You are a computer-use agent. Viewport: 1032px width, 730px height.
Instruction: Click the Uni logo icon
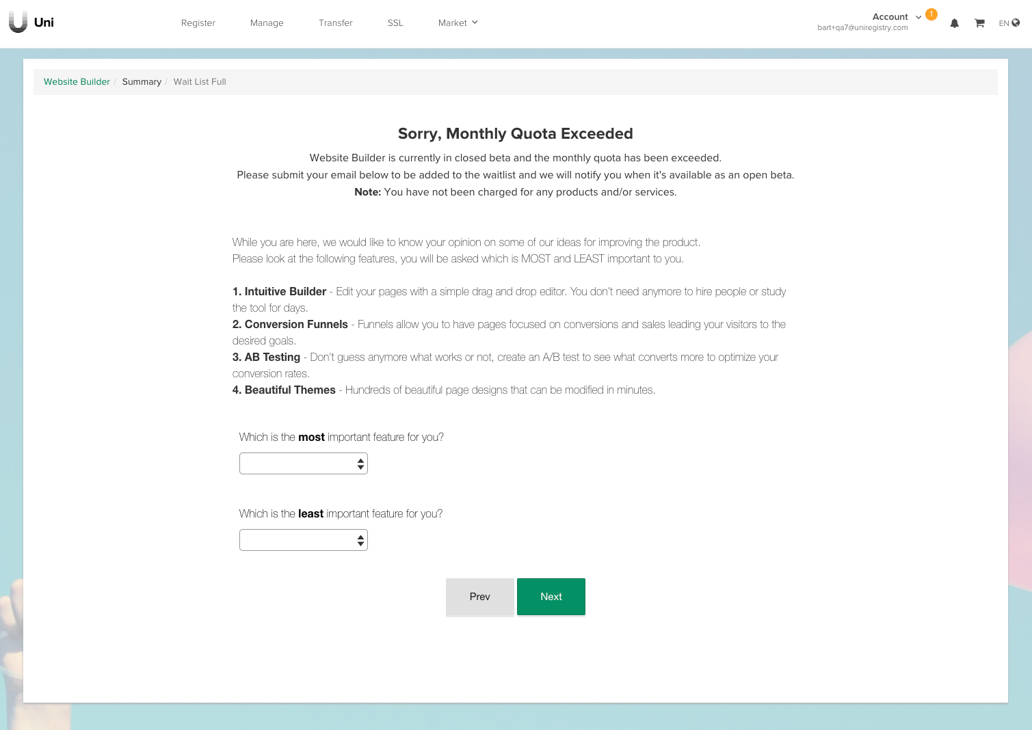click(x=18, y=23)
